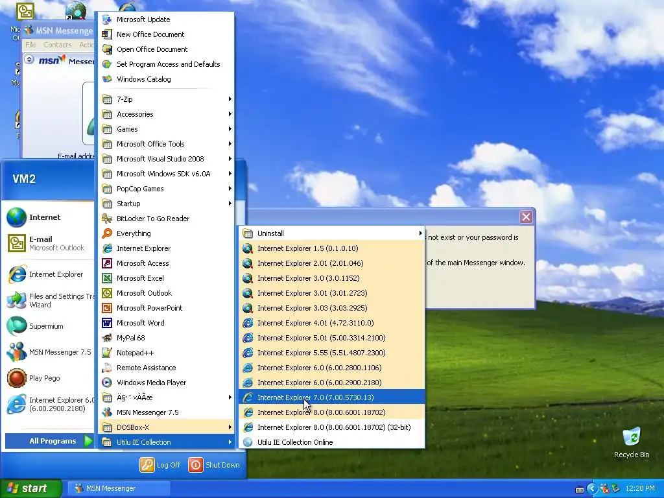Open Internet Explorer 3.01 (3.01.2723)
The width and height of the screenshot is (664, 498).
click(x=331, y=293)
